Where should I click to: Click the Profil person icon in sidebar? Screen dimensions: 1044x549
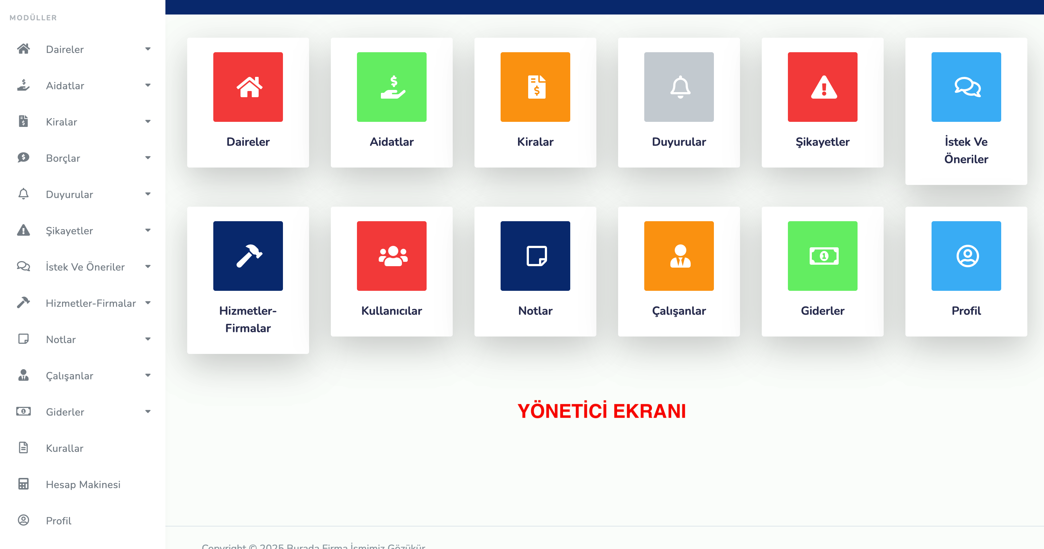tap(24, 520)
